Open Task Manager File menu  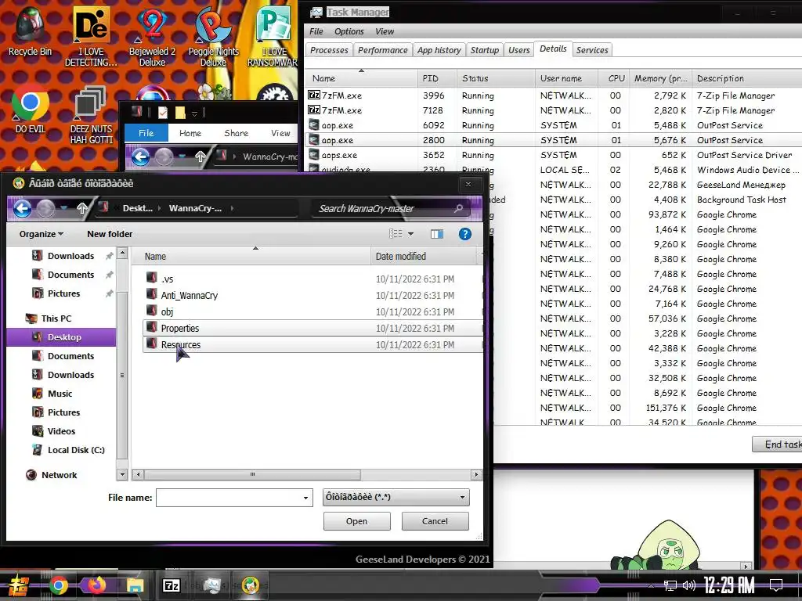316,31
